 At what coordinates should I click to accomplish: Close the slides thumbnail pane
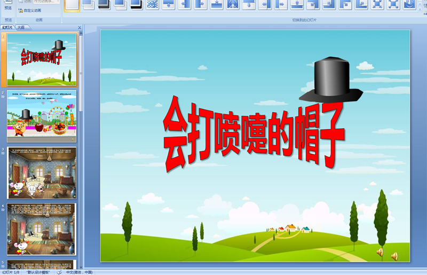pos(80,28)
